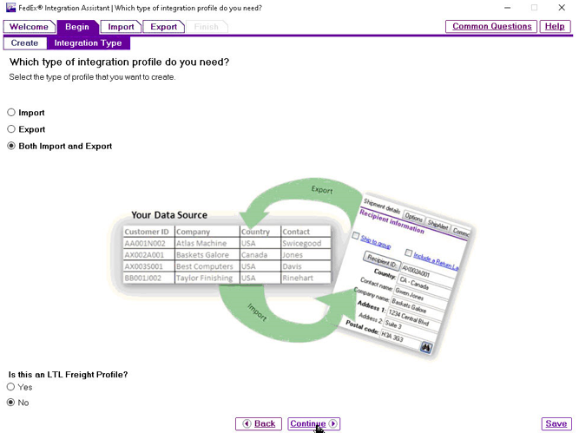This screenshot has height=439, width=579.
Task: Select the Export radio button
Action: coord(11,128)
